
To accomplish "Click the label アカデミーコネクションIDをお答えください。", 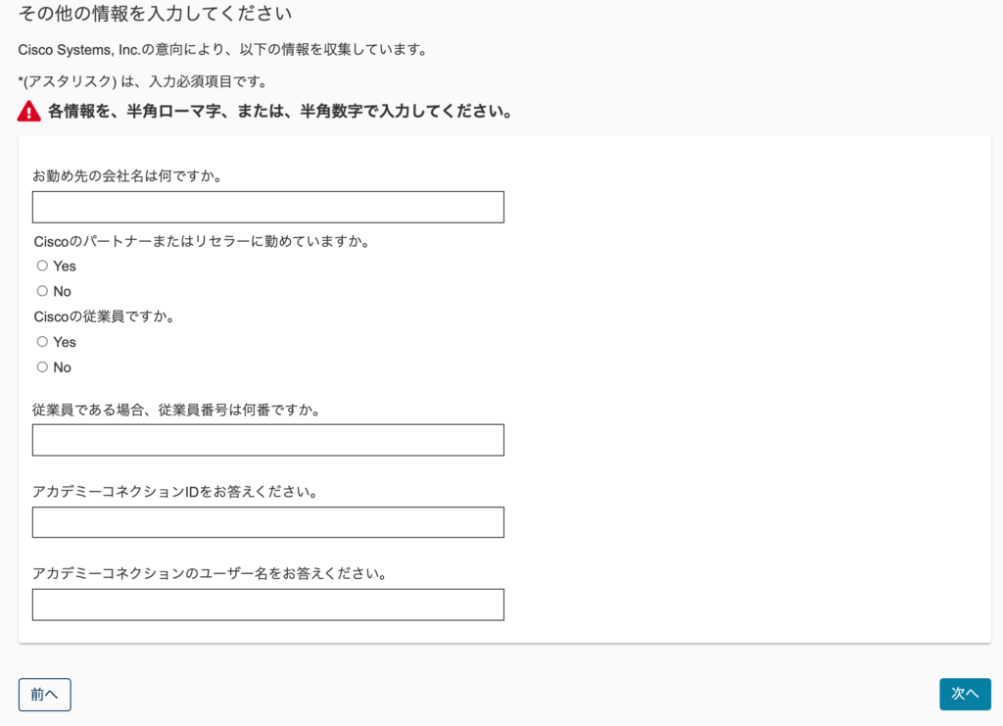I will (x=176, y=492).
